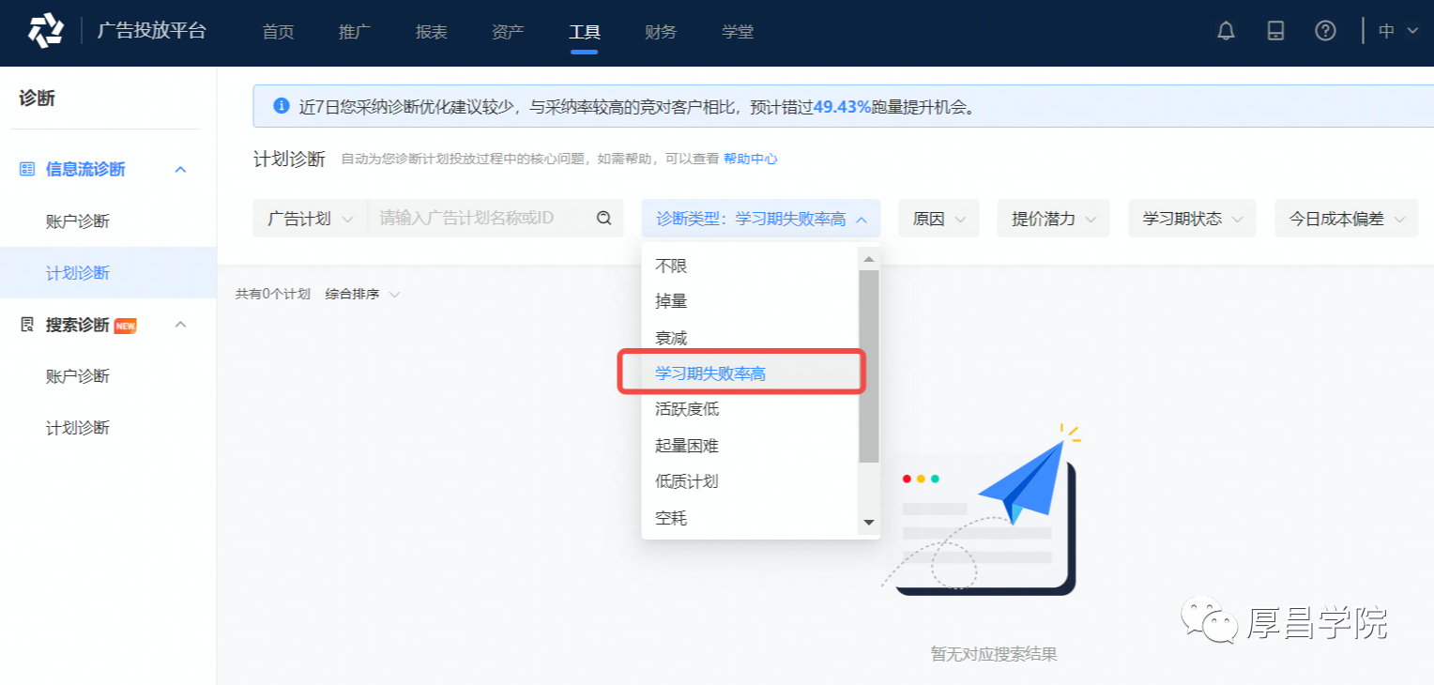Click the 搜索诊断 document icon
Image resolution: width=1434 pixels, height=685 pixels.
27,325
